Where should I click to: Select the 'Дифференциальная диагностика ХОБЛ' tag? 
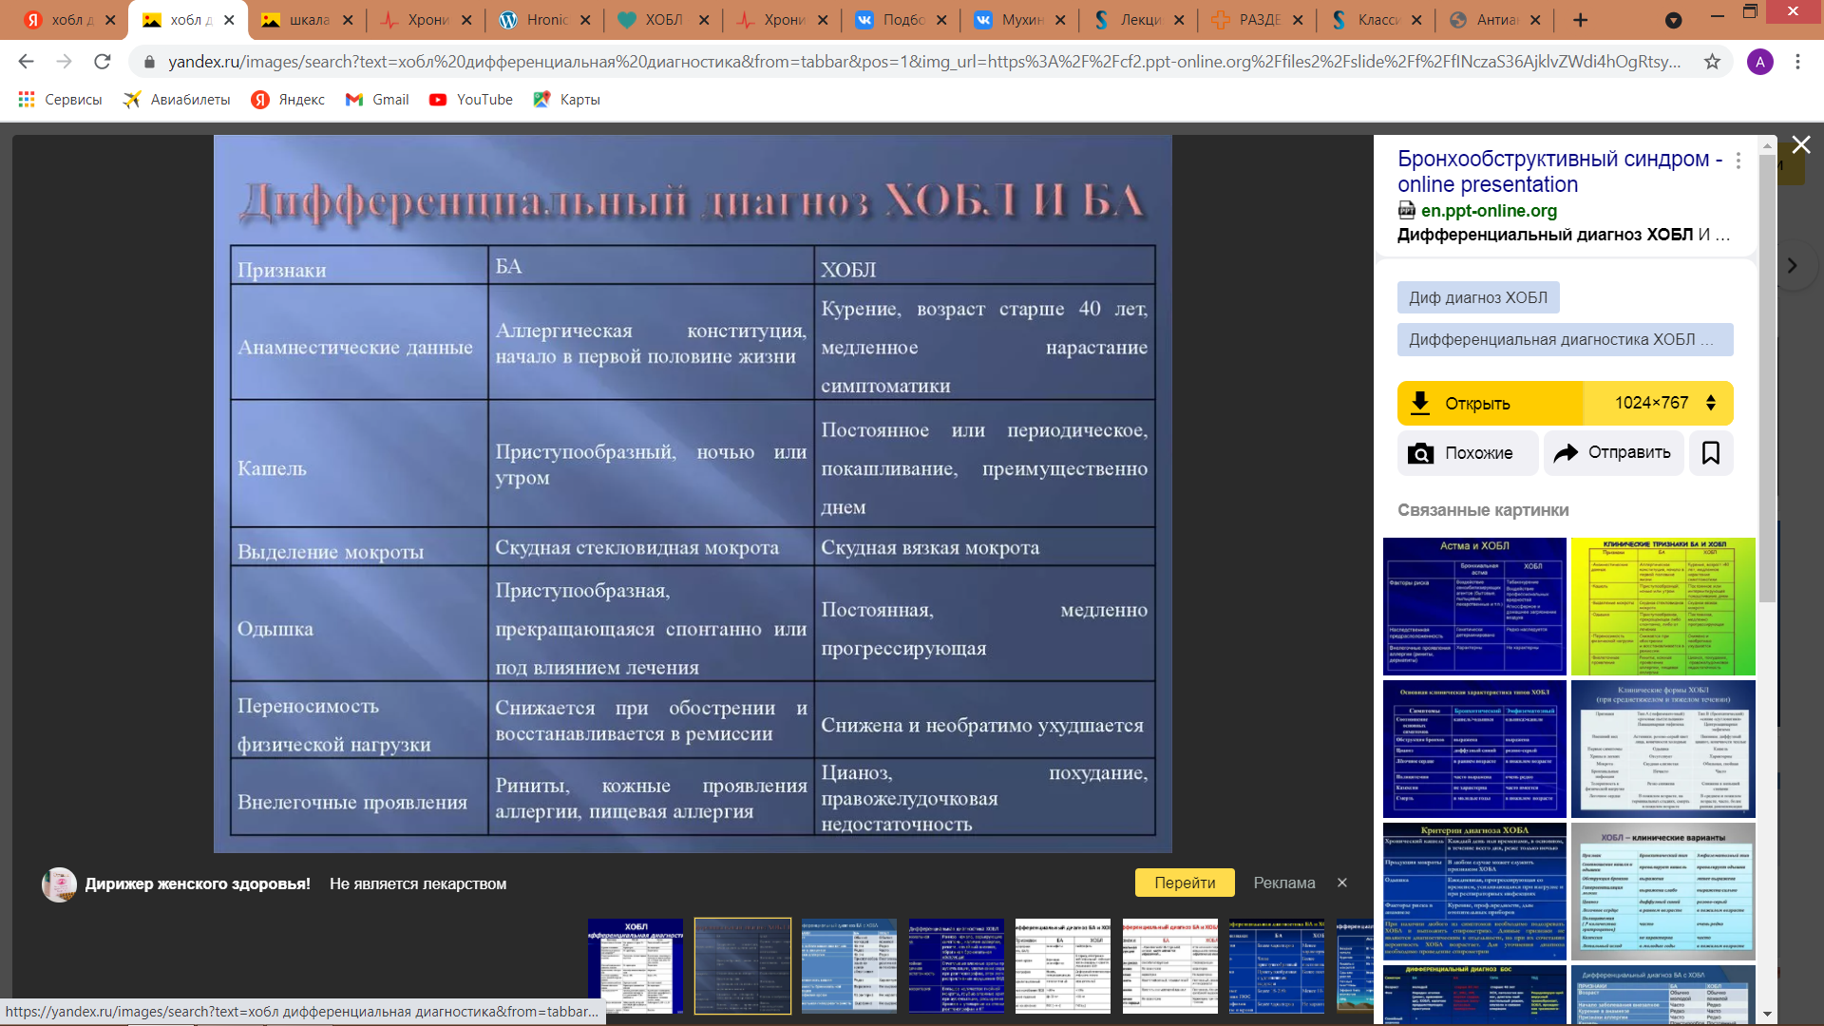1564,339
